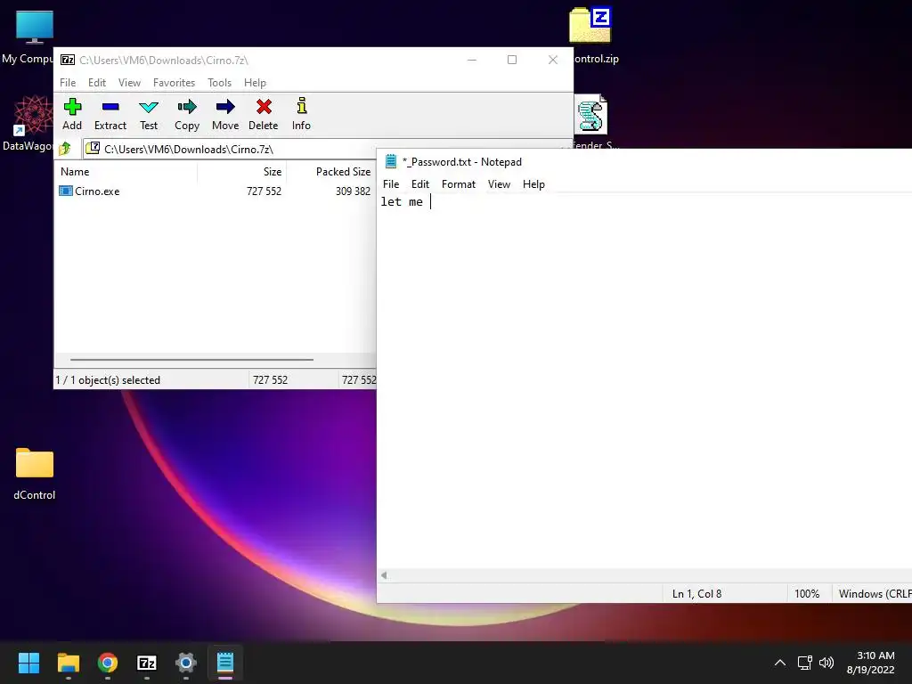Open Google Chrome from the taskbar
The width and height of the screenshot is (912, 684).
click(x=108, y=663)
